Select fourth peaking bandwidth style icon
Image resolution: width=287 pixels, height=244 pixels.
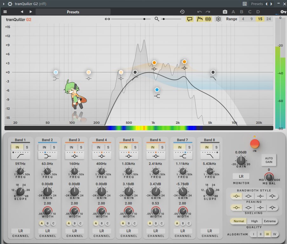272,196
